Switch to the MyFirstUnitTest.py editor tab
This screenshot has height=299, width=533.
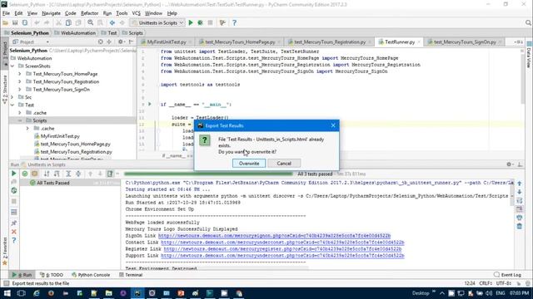(x=167, y=42)
